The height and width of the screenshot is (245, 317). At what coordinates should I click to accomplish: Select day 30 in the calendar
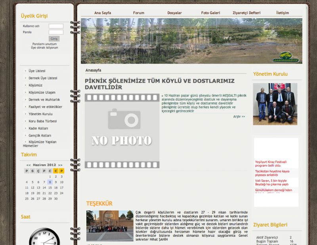(x=56, y=199)
